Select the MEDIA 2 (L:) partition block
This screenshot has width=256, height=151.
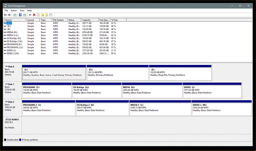coord(160,108)
